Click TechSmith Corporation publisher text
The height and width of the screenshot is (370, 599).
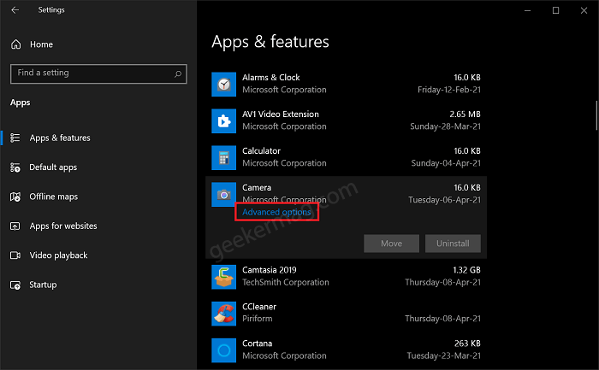pyautogui.click(x=285, y=282)
